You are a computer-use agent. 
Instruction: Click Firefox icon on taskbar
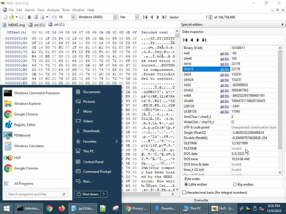click(x=61, y=208)
